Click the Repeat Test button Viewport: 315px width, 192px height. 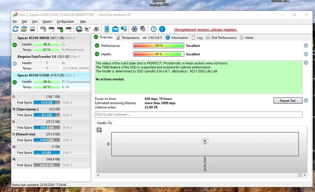288,100
